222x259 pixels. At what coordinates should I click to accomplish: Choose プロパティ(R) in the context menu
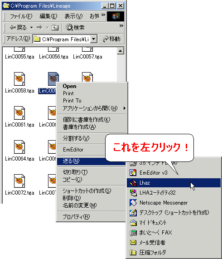92,216
